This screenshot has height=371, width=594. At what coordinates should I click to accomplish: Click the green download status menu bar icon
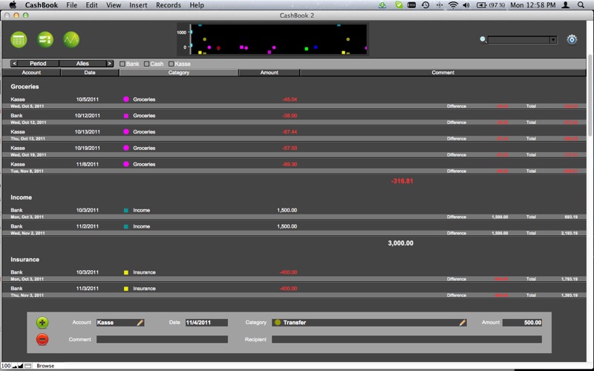pyautogui.click(x=382, y=5)
